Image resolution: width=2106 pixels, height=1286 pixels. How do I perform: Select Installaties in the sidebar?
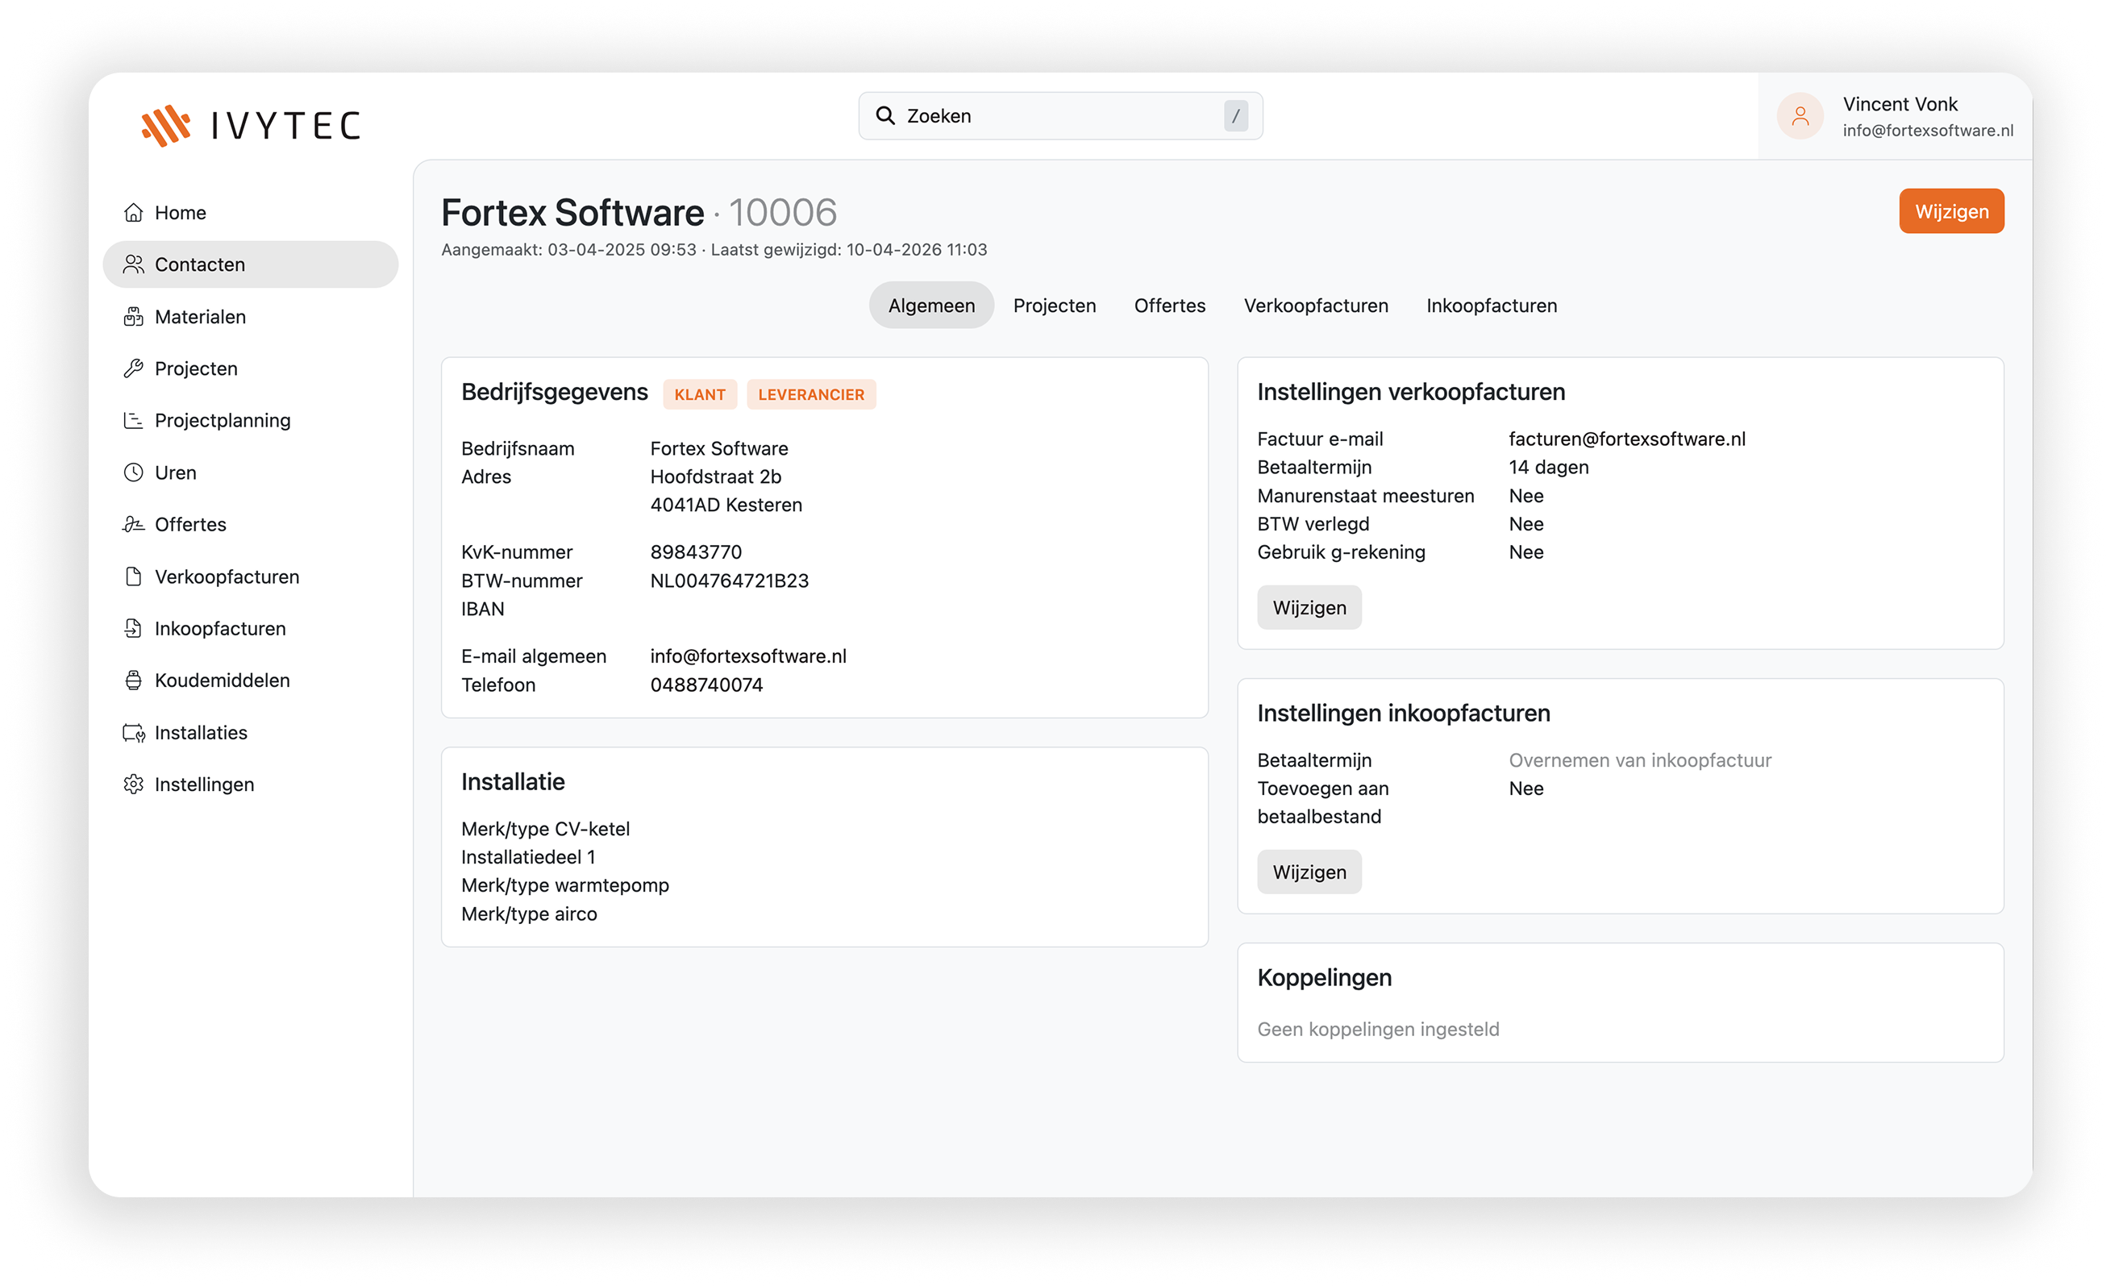click(x=251, y=733)
